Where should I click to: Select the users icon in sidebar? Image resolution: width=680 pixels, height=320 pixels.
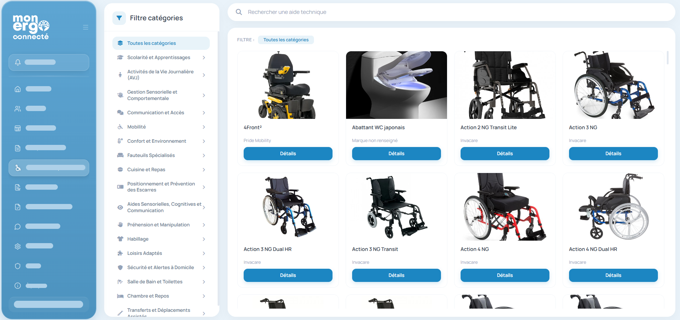17,109
